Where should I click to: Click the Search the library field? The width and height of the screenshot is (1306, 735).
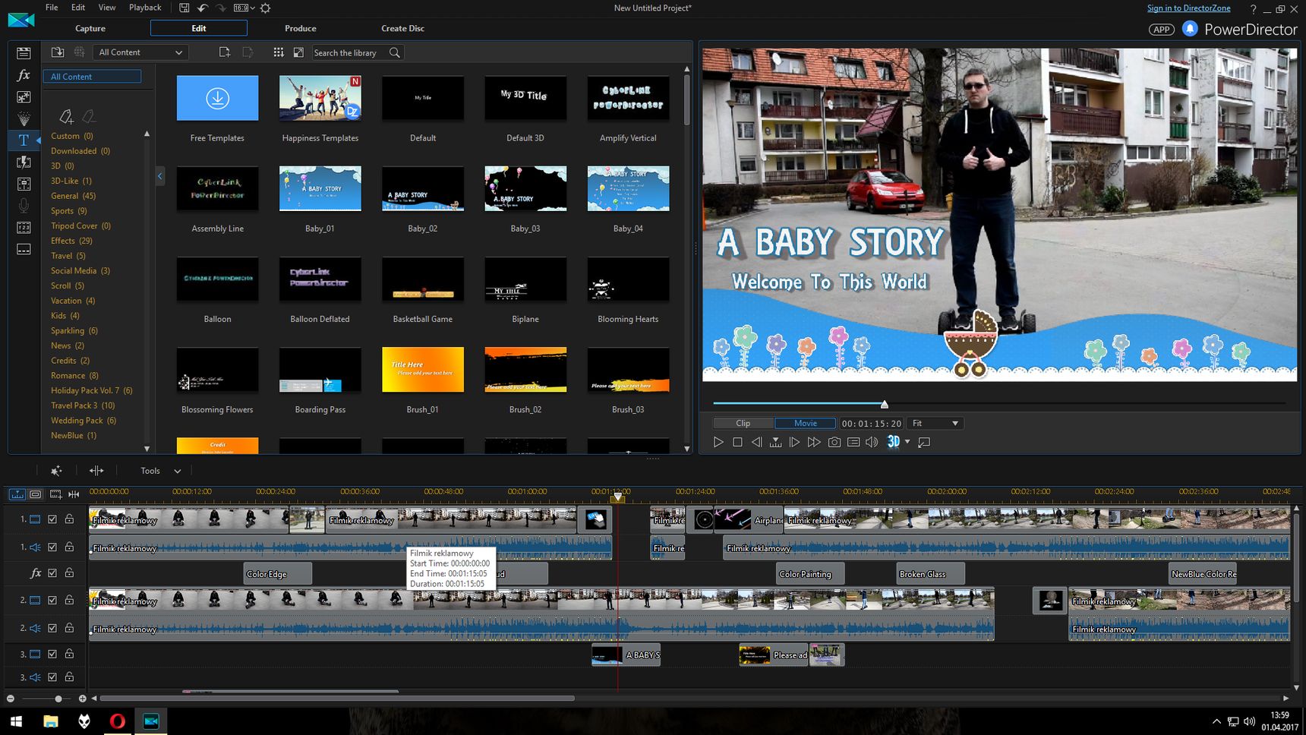349,52
